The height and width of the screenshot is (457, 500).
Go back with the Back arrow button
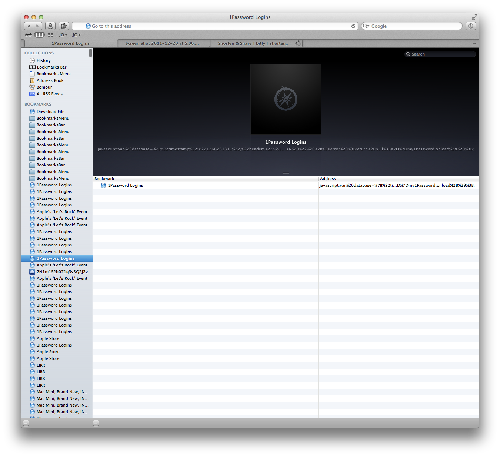coord(29,26)
